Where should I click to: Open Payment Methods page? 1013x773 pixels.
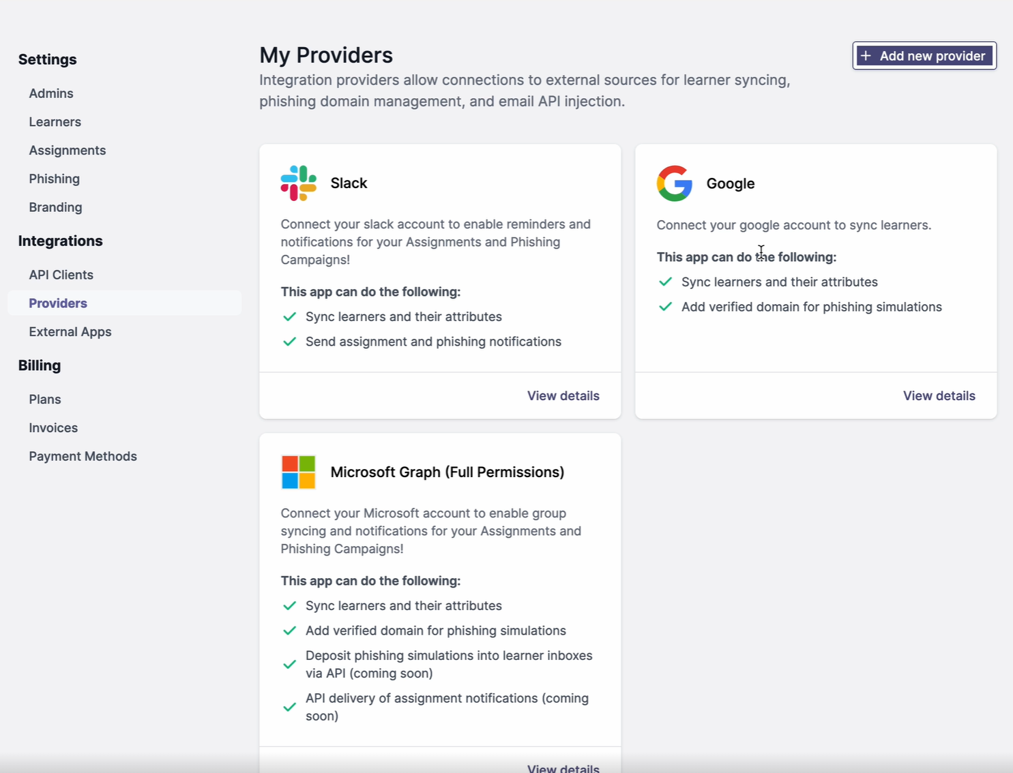coord(83,457)
